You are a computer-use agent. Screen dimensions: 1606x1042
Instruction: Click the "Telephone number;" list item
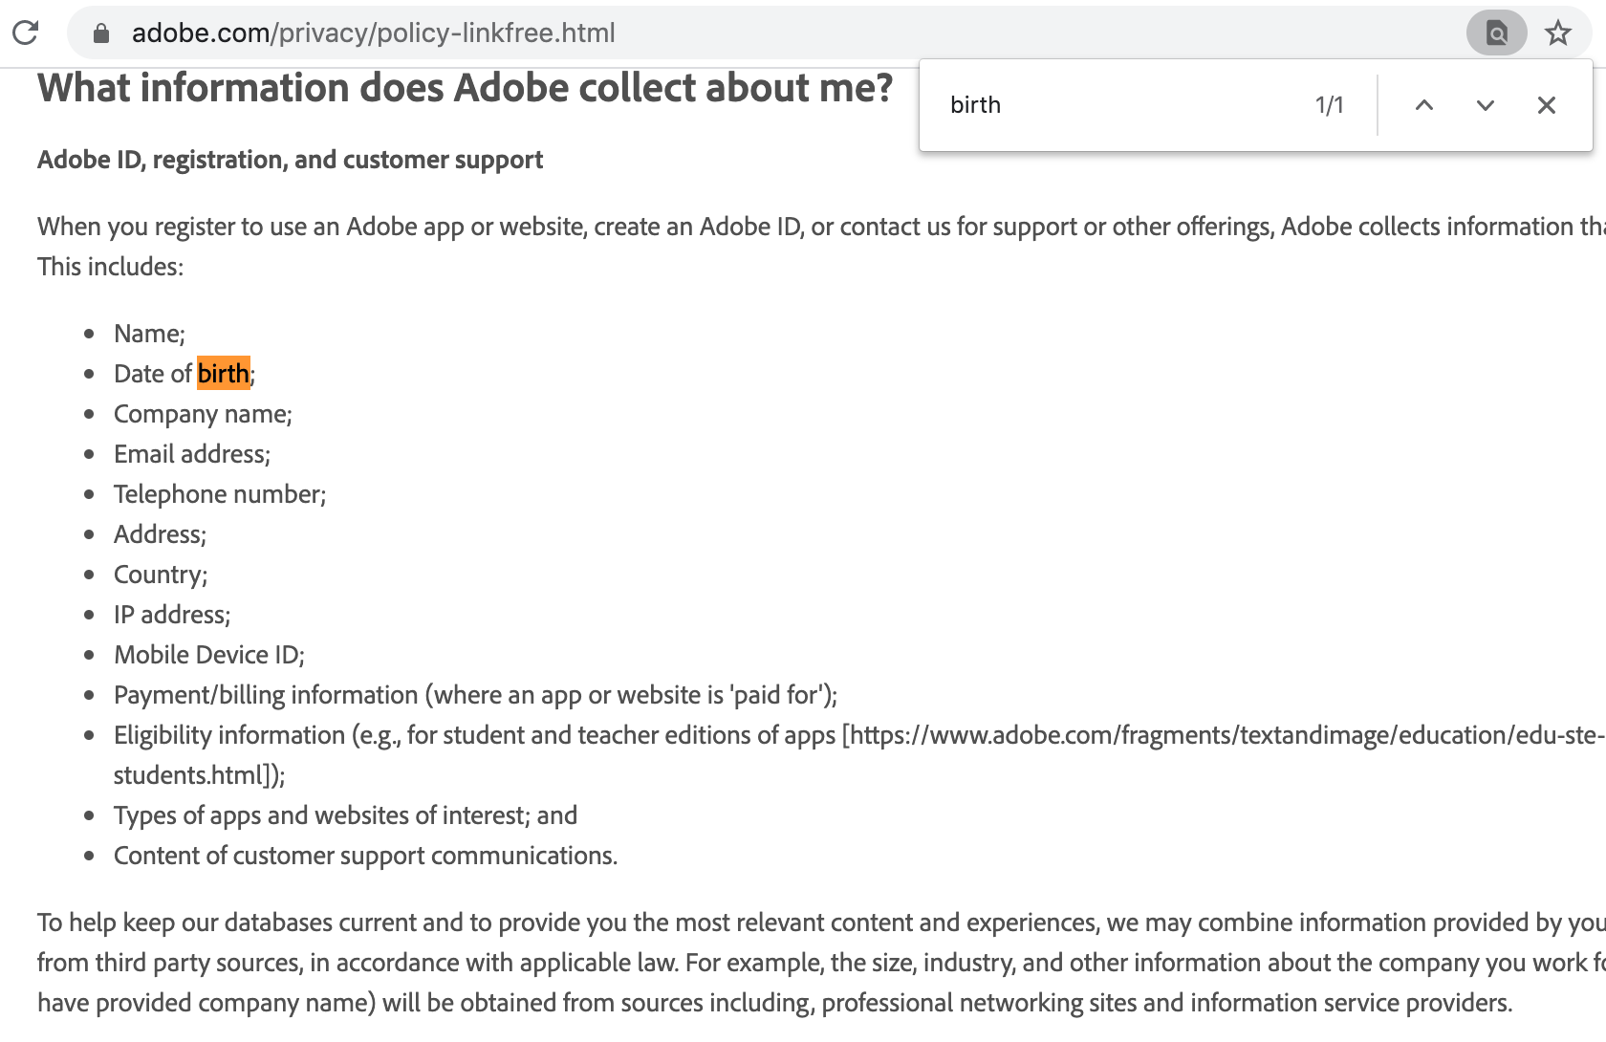point(220,494)
